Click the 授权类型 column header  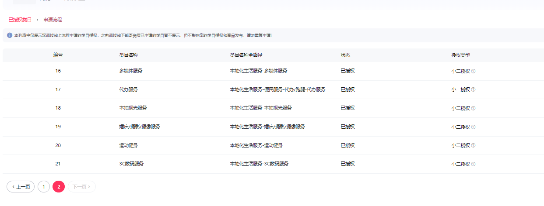coord(461,55)
